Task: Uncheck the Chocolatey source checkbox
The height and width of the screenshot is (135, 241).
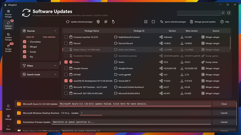Action: pos(25,42)
